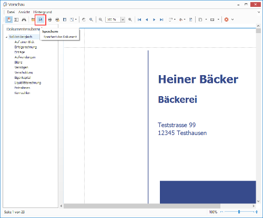Viewport: 263px width, 218px height.
Task: Collapse the Soll-Ist-Vergleich tree node
Action: tap(6, 37)
